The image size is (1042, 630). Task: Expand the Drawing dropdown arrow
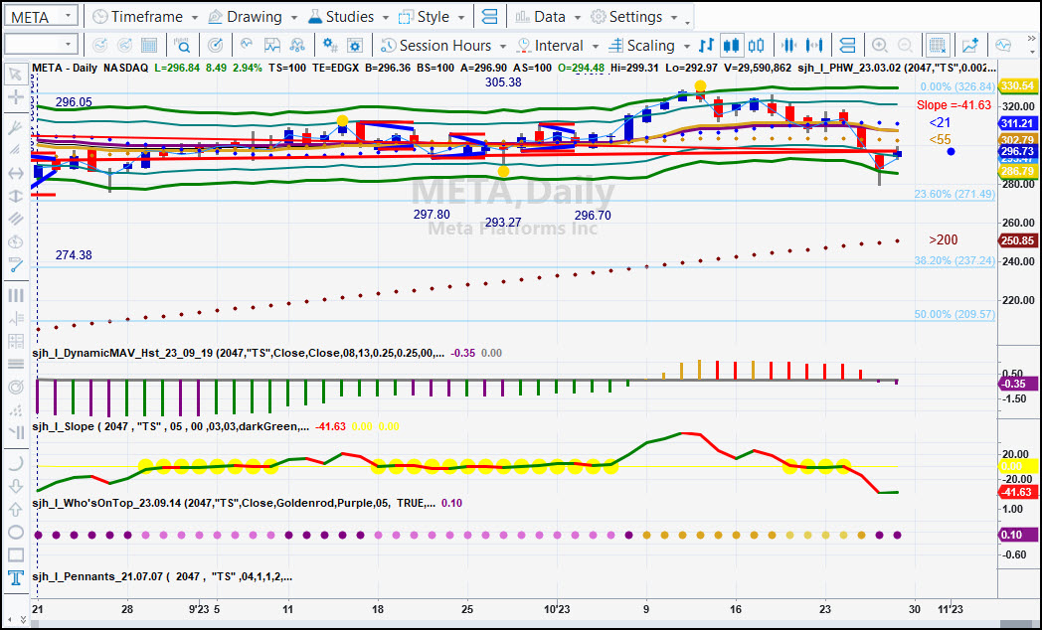coord(293,17)
